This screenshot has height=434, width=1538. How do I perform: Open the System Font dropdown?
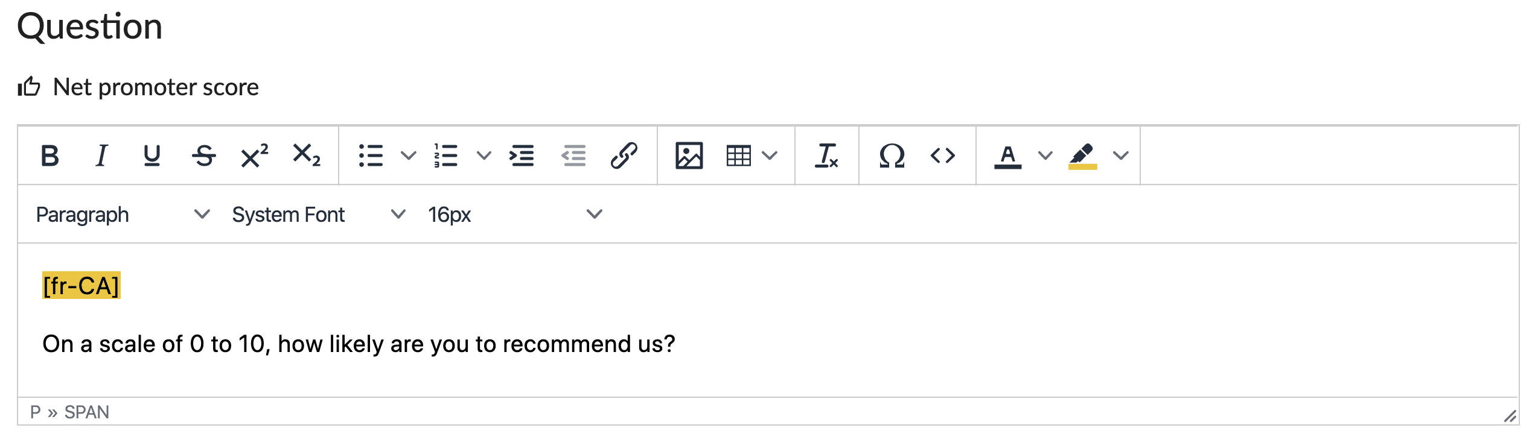pos(318,215)
